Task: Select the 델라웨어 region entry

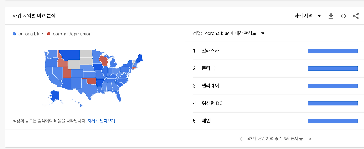Action: (210, 86)
